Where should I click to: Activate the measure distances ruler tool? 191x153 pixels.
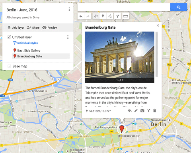125,16
